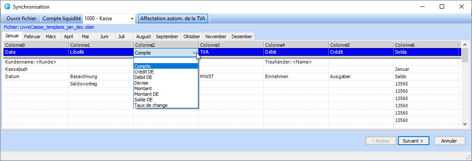
Task: Open the September sheet tab
Action: tap(167, 36)
